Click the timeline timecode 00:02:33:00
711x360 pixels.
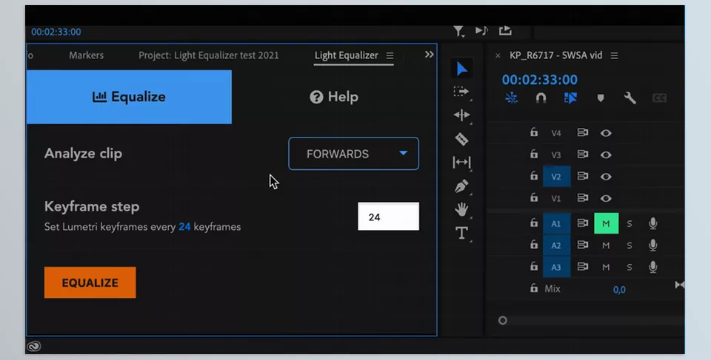[540, 80]
